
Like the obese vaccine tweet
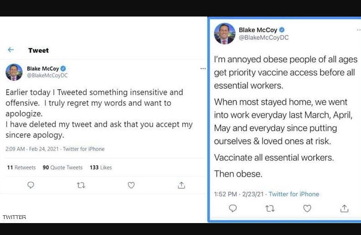point(307,208)
